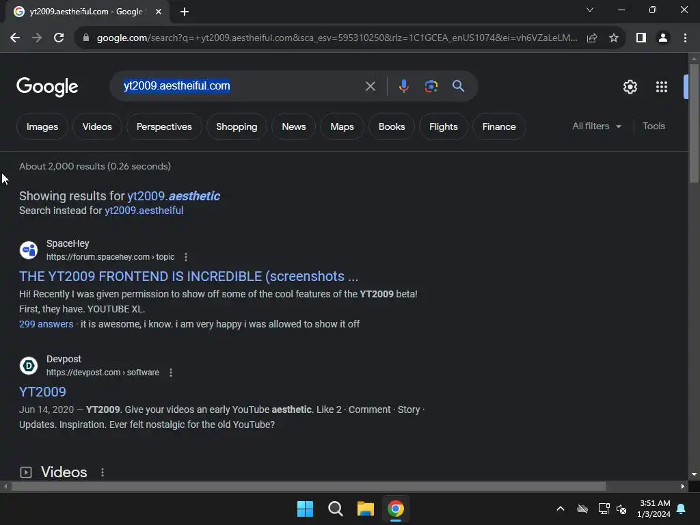
Task: Show hidden system tray icons
Action: (561, 509)
